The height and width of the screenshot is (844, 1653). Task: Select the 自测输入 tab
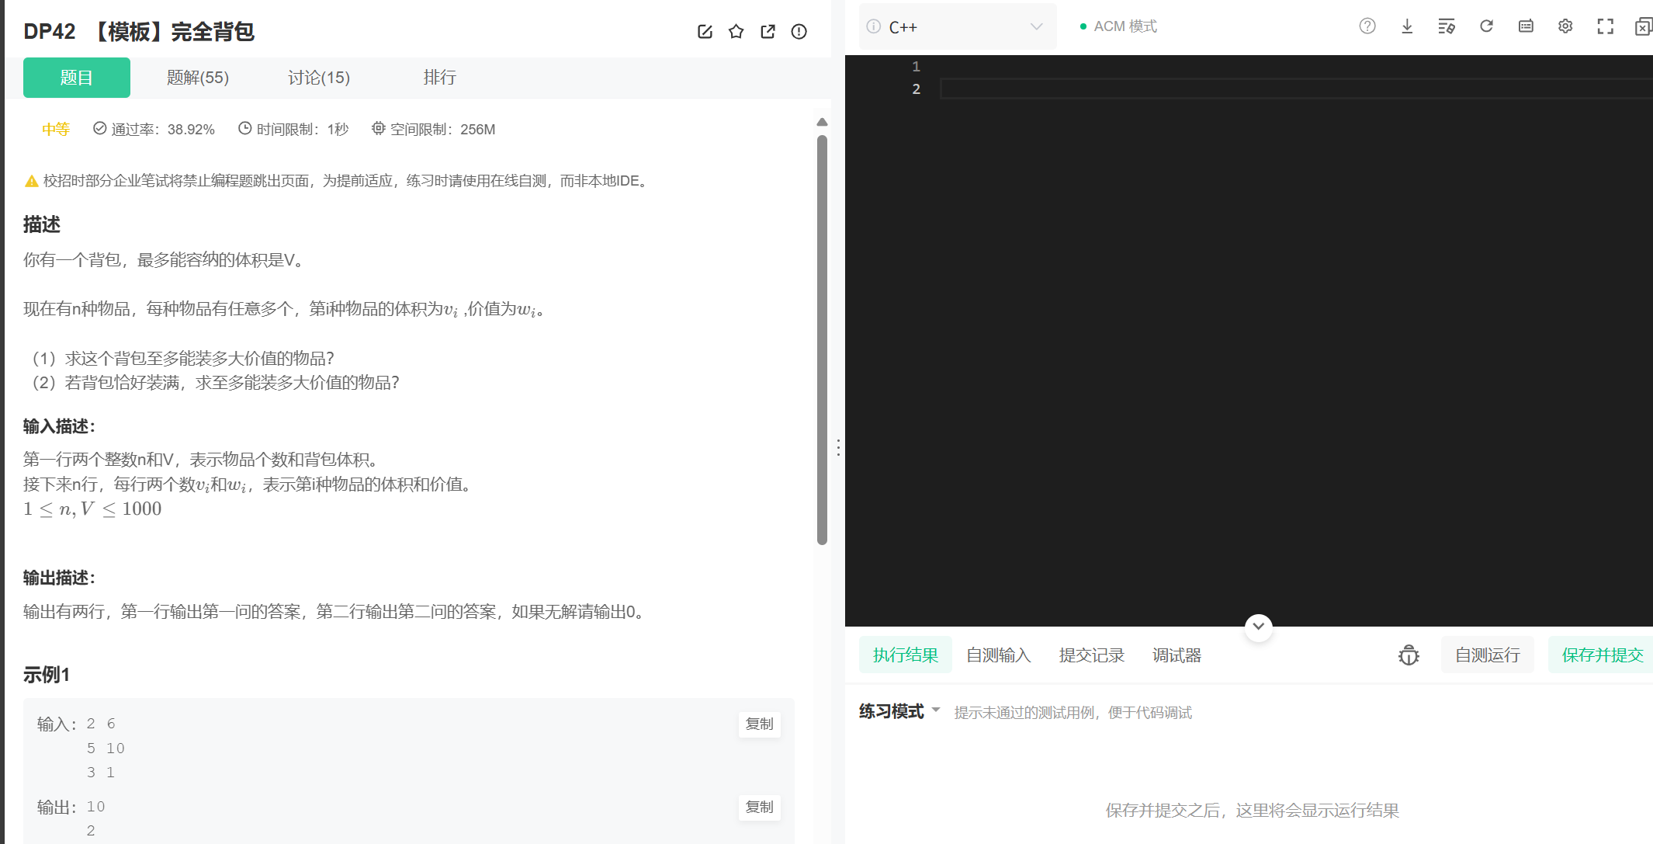(998, 655)
